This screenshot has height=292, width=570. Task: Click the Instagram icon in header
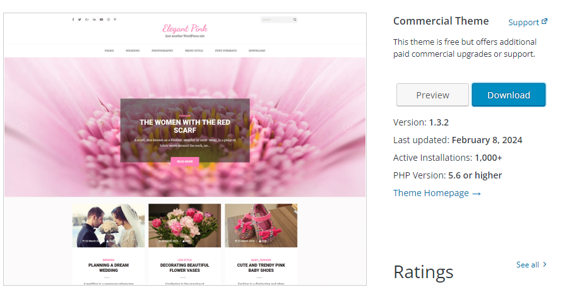tap(108, 20)
